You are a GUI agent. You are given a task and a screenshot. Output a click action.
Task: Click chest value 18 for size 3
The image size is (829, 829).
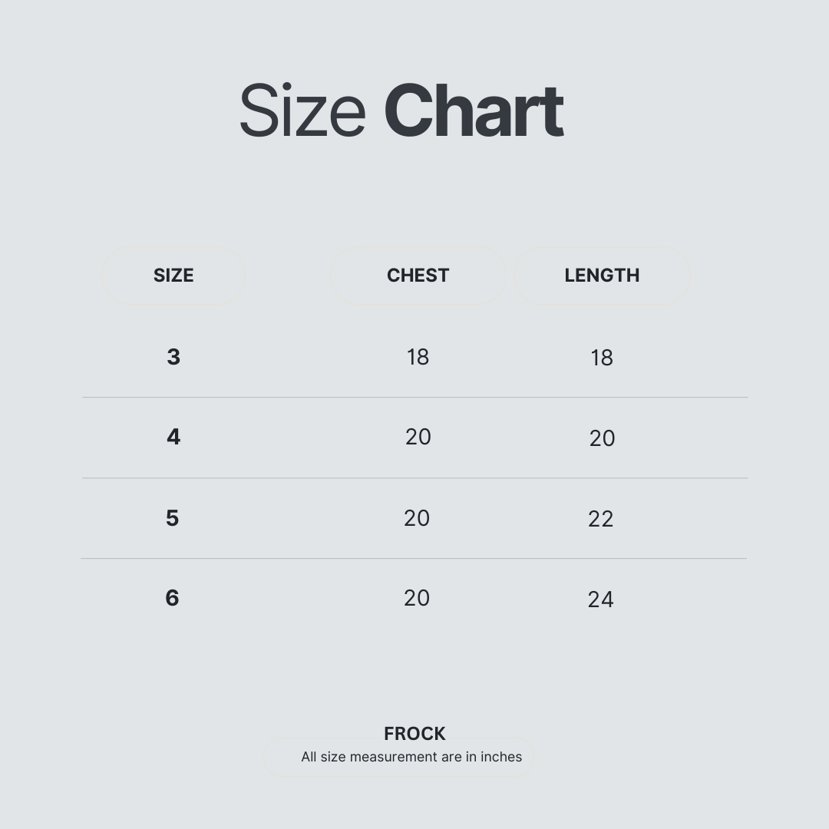tap(418, 357)
